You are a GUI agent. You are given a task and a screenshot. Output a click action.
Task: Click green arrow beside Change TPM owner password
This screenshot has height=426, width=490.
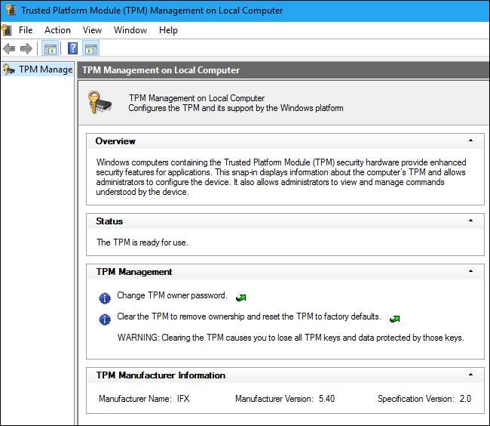click(x=241, y=297)
